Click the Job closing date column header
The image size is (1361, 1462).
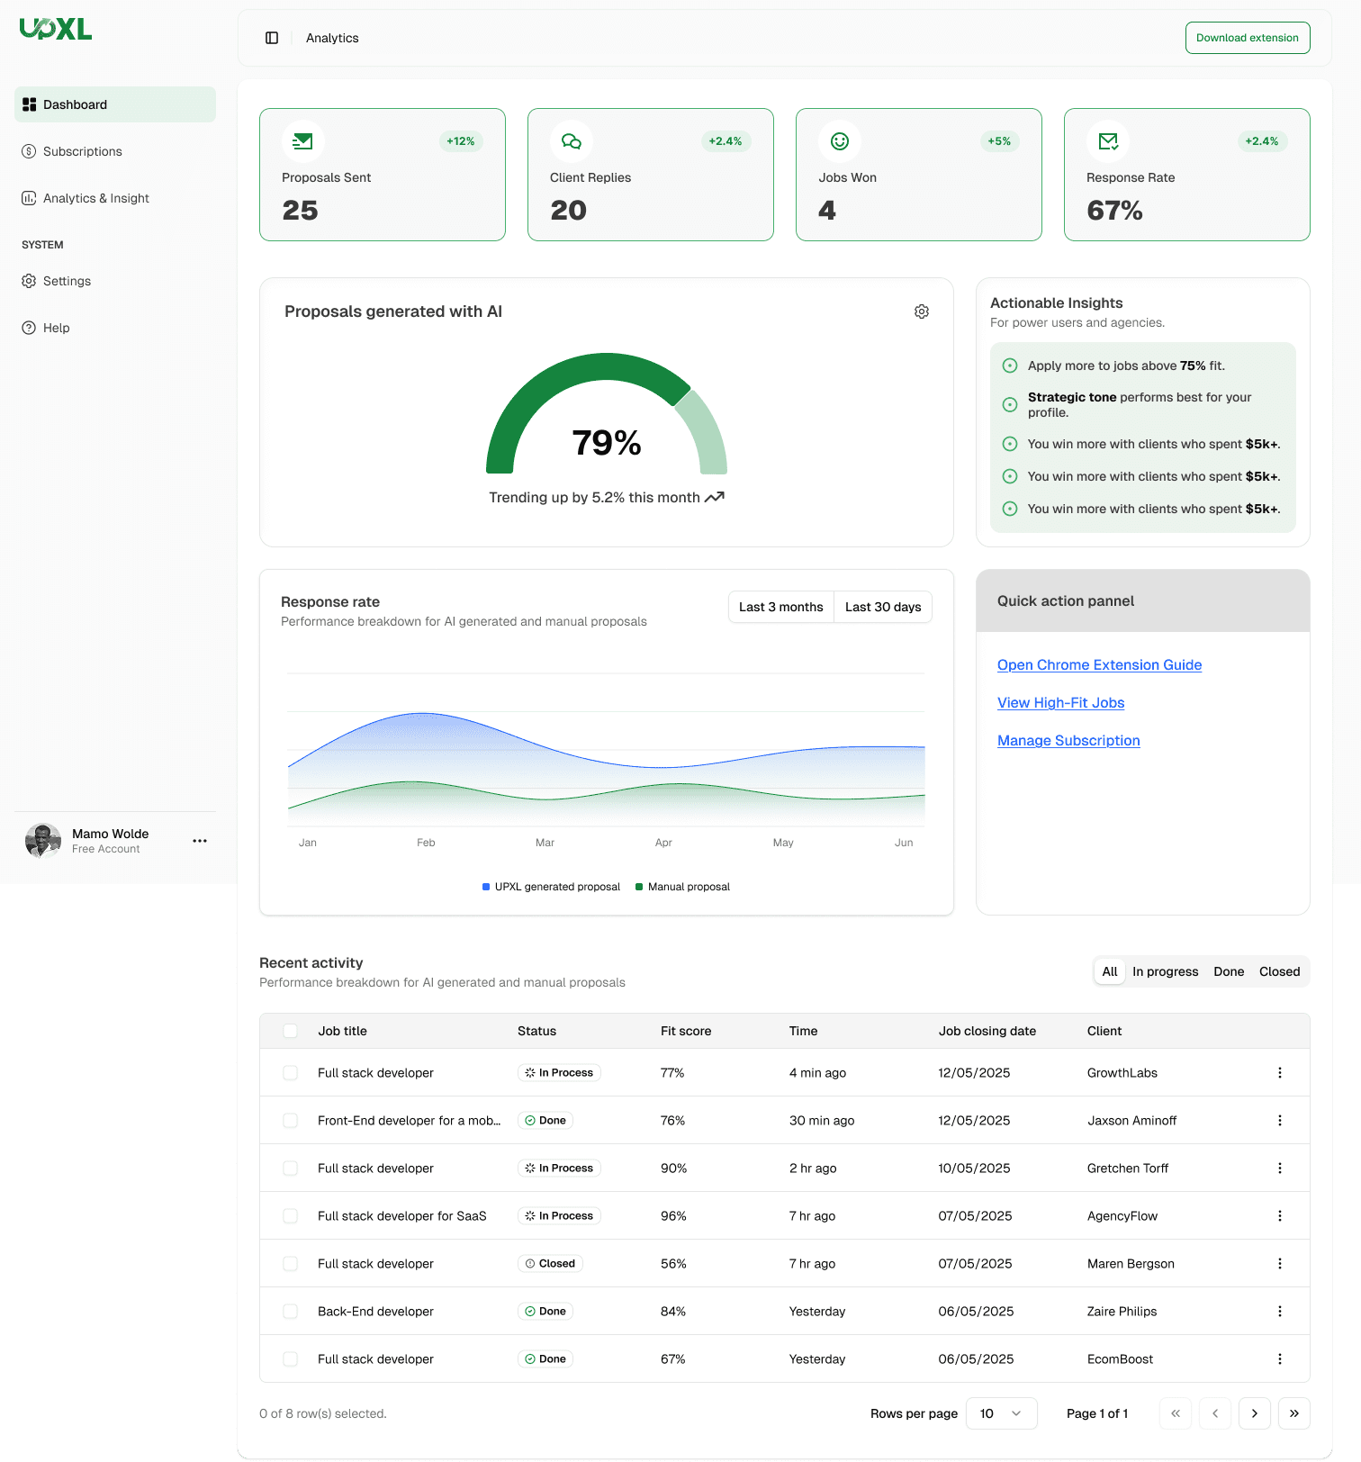987,1031
